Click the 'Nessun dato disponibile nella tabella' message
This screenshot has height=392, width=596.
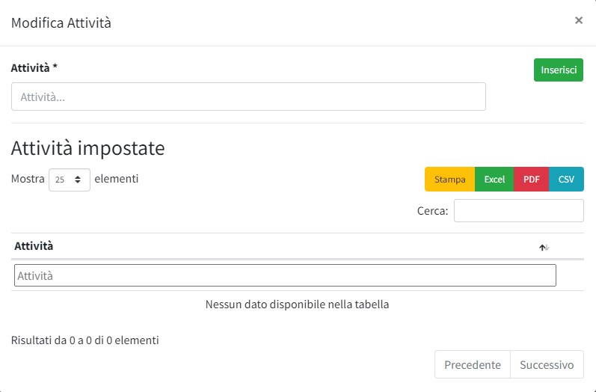tap(297, 304)
